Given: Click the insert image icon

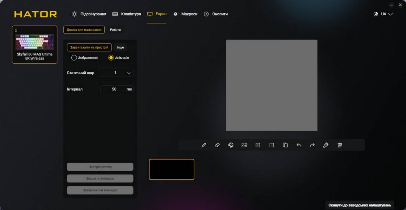Looking at the screenshot, I should point(244,145).
